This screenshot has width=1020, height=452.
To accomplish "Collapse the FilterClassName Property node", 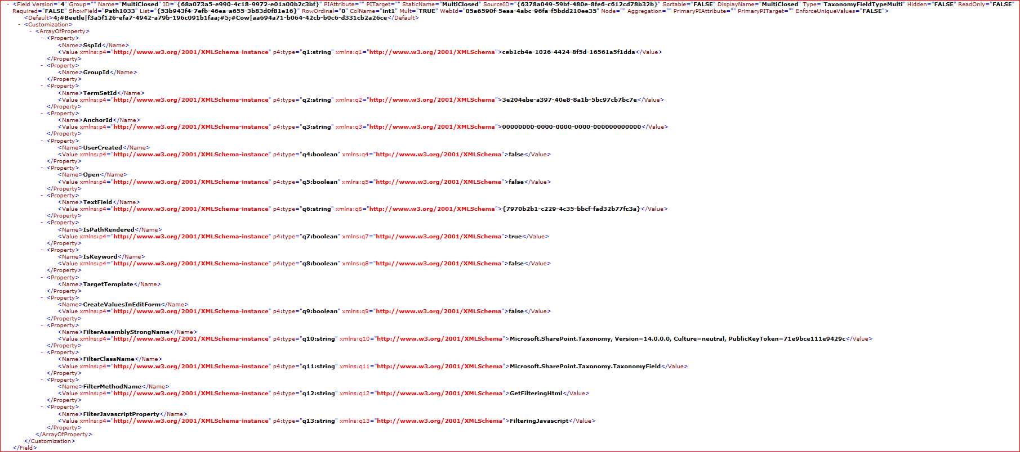I will click(42, 352).
